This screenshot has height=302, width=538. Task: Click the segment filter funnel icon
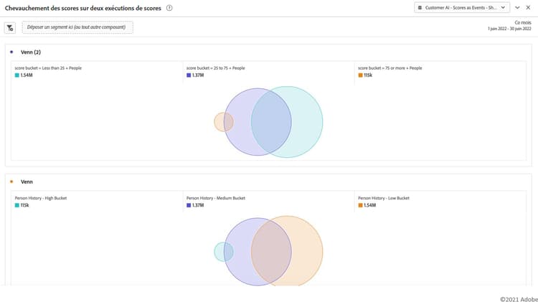(10, 28)
